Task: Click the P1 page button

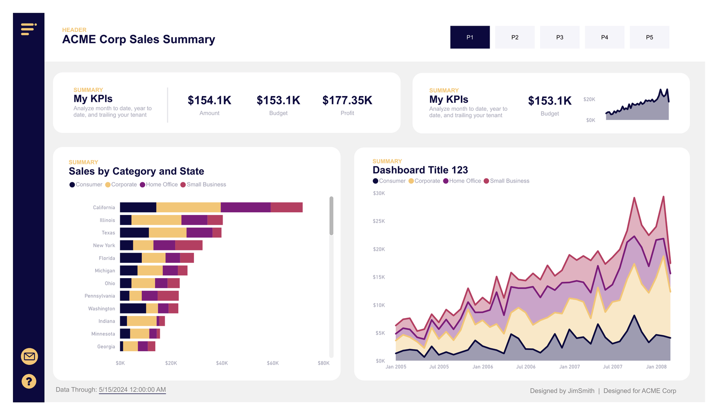Action: coord(470,37)
